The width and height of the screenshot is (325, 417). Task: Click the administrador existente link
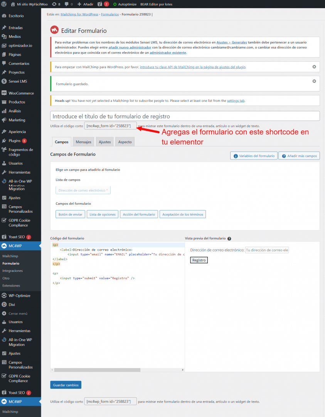click(x=168, y=53)
